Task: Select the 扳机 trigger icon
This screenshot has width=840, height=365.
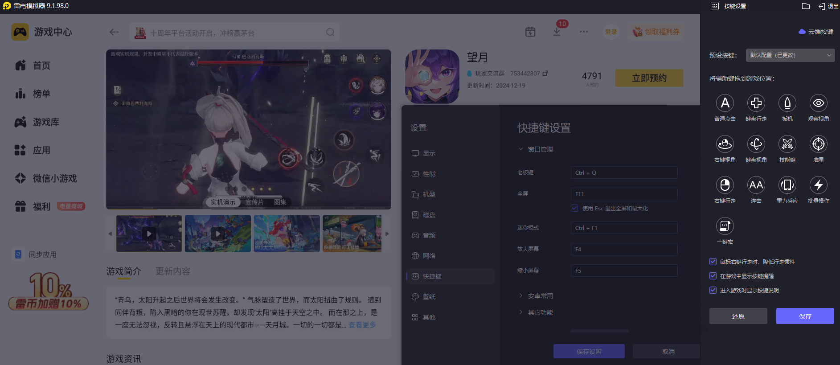Action: [787, 103]
